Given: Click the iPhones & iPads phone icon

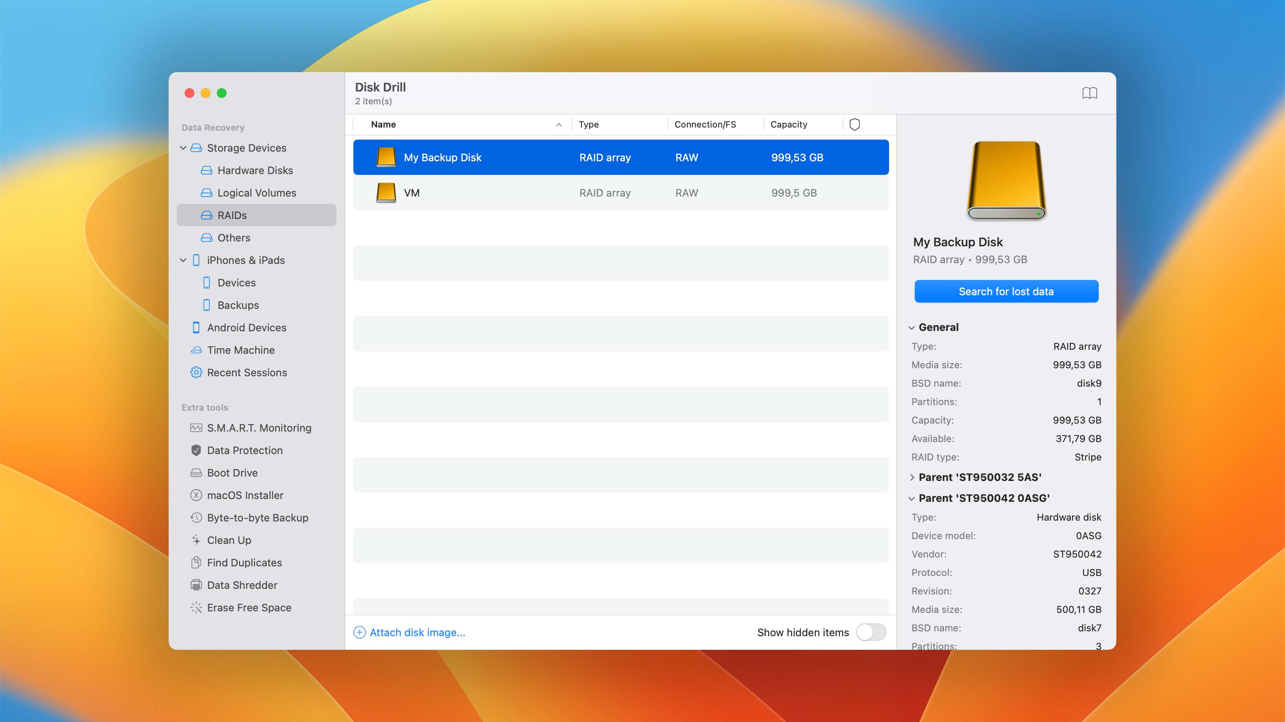Looking at the screenshot, I should click(196, 260).
